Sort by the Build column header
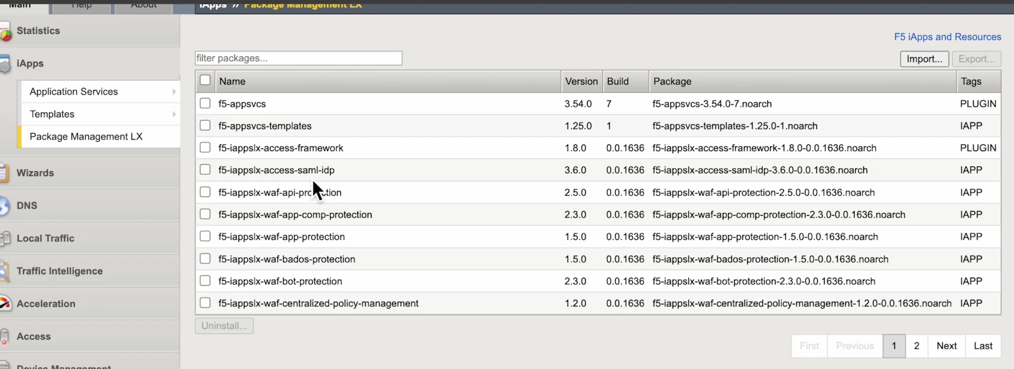Screen dimensions: 1014x369 coord(625,81)
